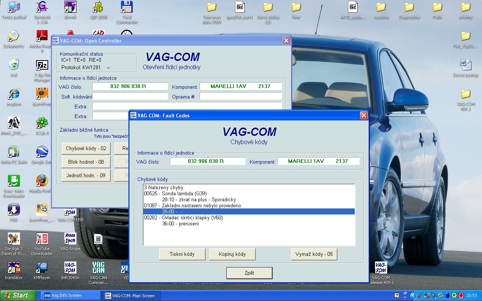The width and height of the screenshot is (482, 301).
Task: Launch Easy Video Downloader icon
Action: [14, 186]
